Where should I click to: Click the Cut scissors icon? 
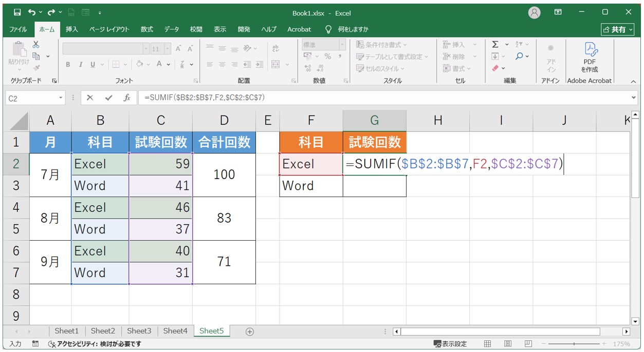click(x=36, y=45)
